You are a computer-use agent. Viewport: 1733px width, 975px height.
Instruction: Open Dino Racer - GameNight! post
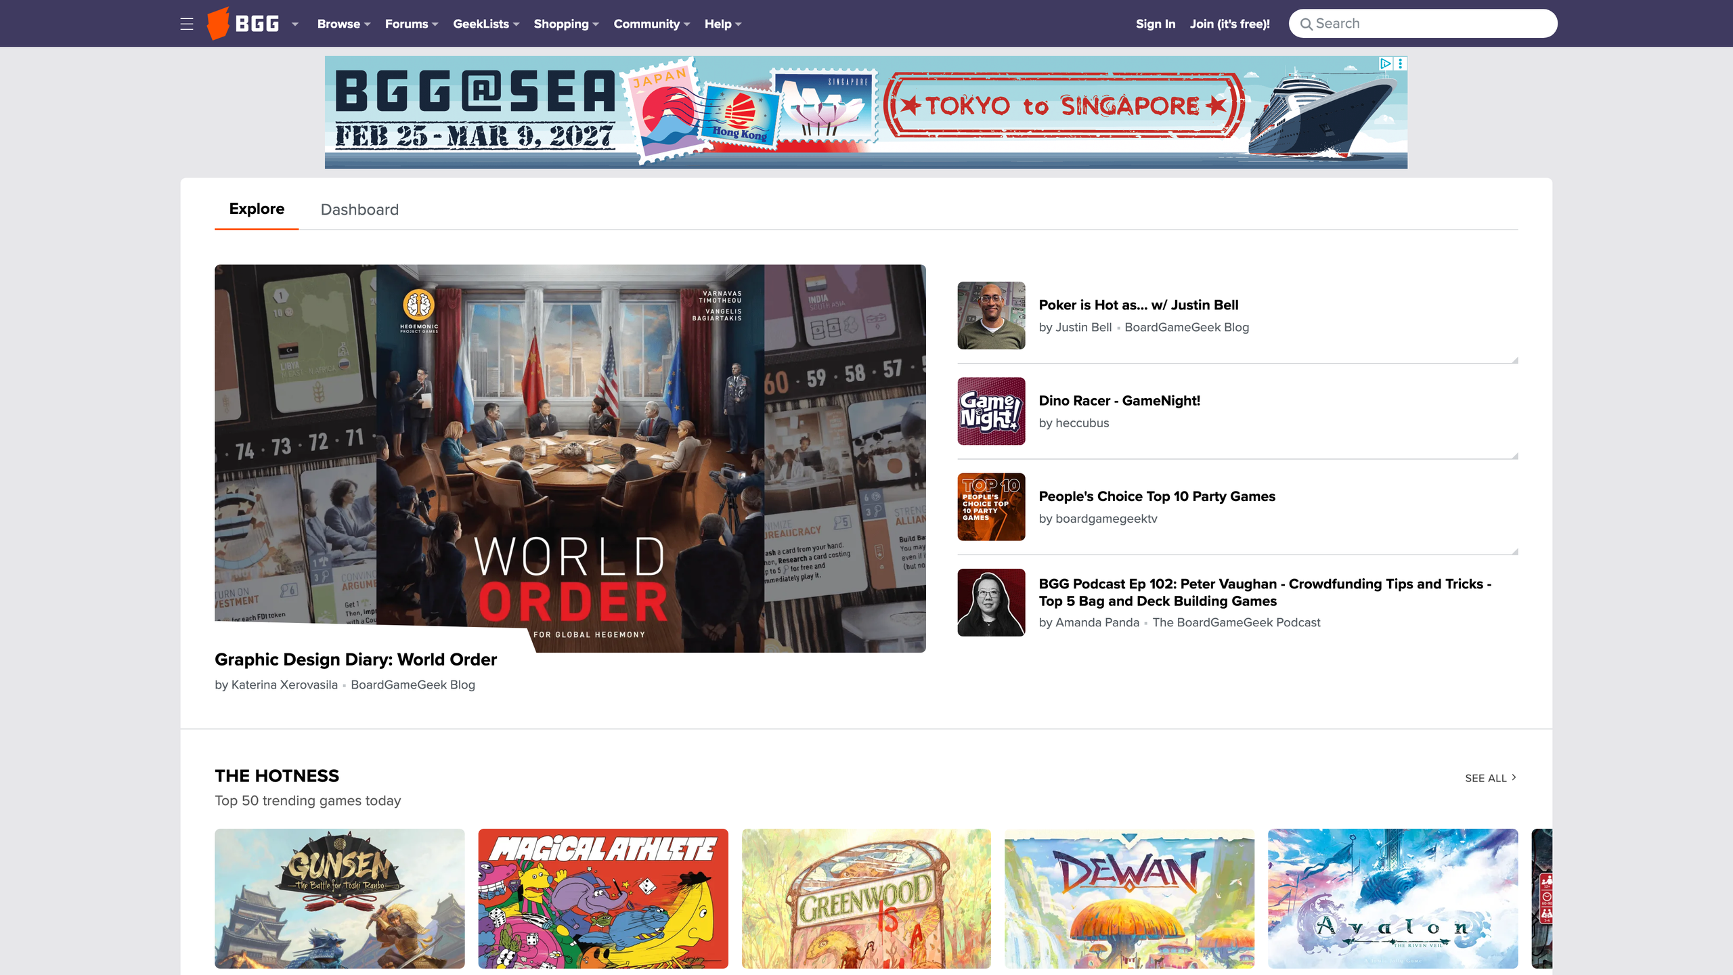pyautogui.click(x=1120, y=401)
